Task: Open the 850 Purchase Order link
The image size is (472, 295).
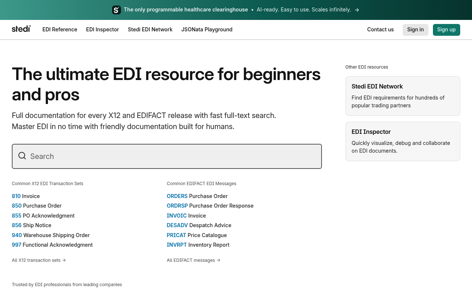Action: pos(37,206)
